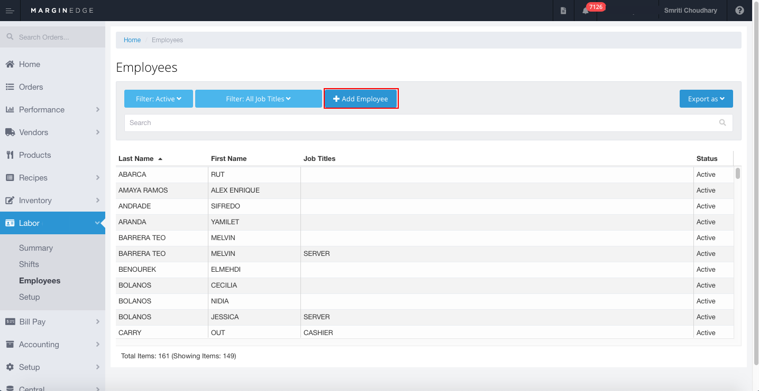Follow the Home breadcrumb link
Viewport: 759px width, 391px height.
132,40
